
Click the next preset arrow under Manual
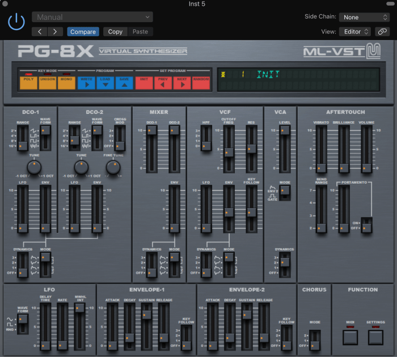pyautogui.click(x=55, y=32)
